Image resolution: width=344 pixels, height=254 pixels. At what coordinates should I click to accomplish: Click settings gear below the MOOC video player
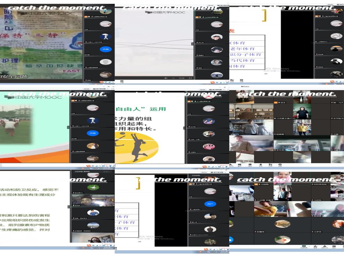(x=122, y=81)
